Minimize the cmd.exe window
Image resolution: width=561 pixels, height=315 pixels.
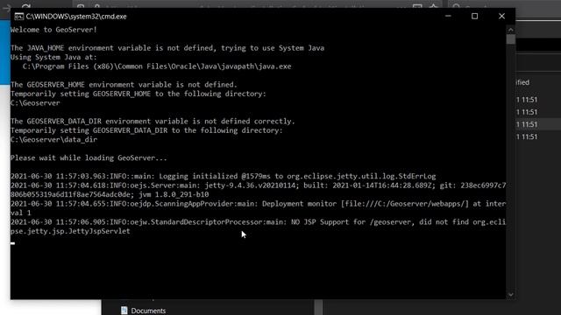pos(448,16)
